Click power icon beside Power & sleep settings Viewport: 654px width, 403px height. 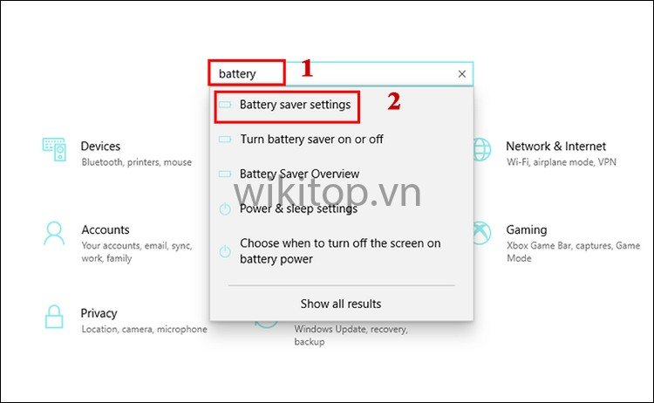225,208
